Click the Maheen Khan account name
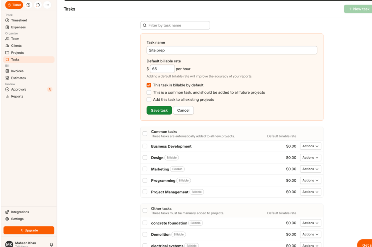This screenshot has width=372, height=247. pos(25,243)
